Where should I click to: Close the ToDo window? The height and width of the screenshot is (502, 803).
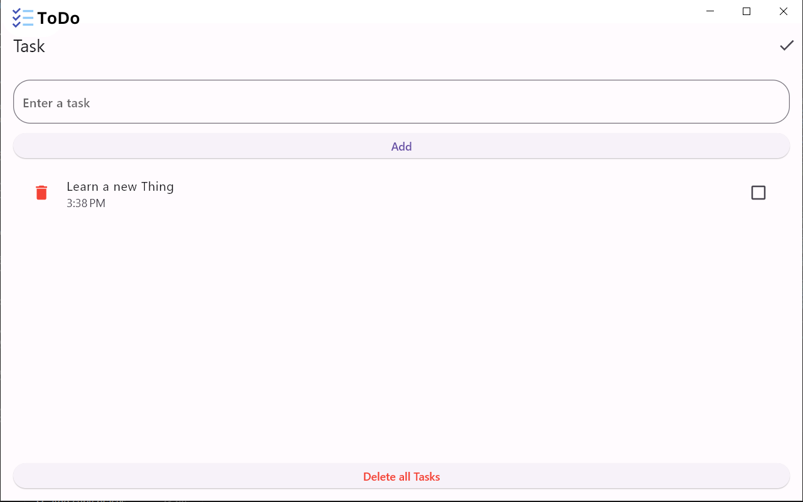point(784,11)
